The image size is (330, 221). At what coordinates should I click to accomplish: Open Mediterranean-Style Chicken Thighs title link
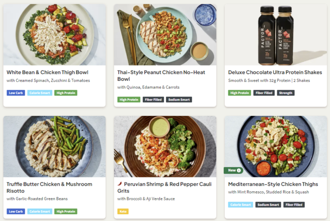pyautogui.click(x=273, y=184)
